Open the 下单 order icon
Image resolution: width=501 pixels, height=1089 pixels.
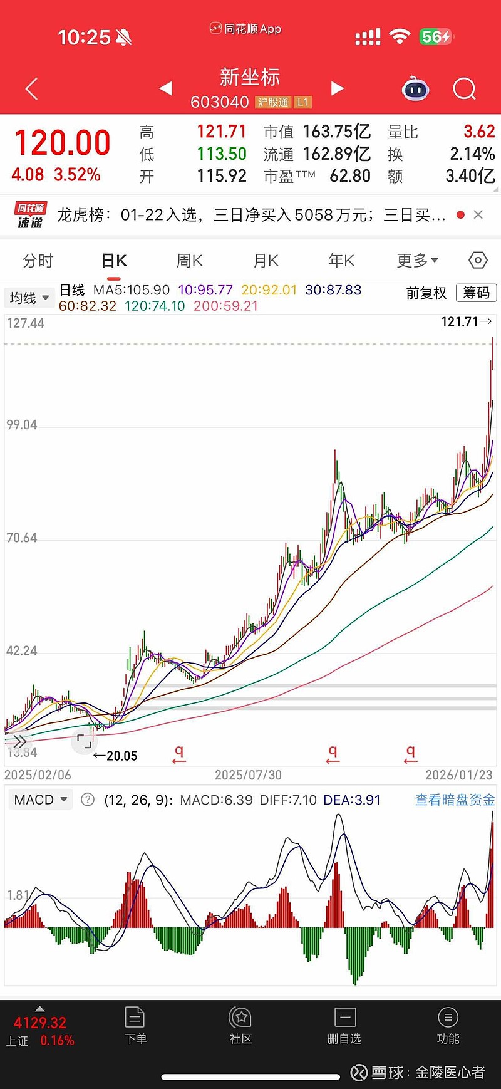[135, 1026]
